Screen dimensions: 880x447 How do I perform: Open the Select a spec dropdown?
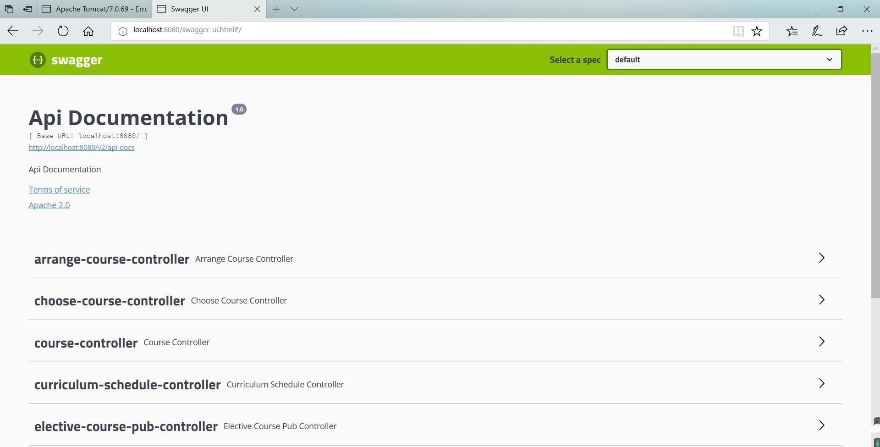pyautogui.click(x=724, y=60)
